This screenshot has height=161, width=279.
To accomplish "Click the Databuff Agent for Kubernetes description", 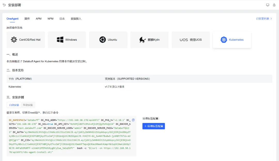I will pos(47,61).
